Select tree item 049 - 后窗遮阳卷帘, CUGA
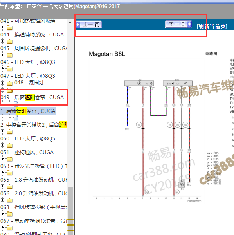Screen dimensions: 234x235 click(x=32, y=97)
